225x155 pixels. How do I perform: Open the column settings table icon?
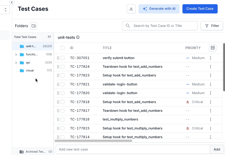click(x=213, y=48)
